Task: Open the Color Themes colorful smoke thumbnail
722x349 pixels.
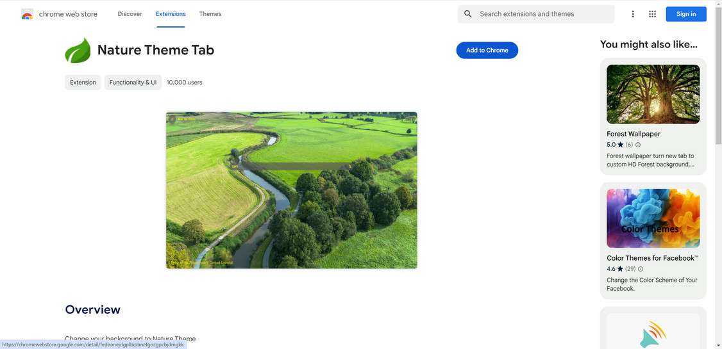Action: [653, 218]
